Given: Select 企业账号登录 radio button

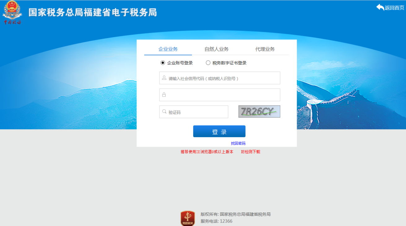Looking at the screenshot, I should (x=163, y=63).
